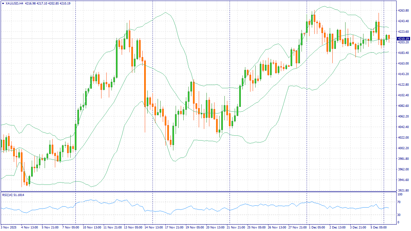The image size is (411, 231).
Task: Click the 26 Nov 13:00 time label
Action: click(277, 227)
